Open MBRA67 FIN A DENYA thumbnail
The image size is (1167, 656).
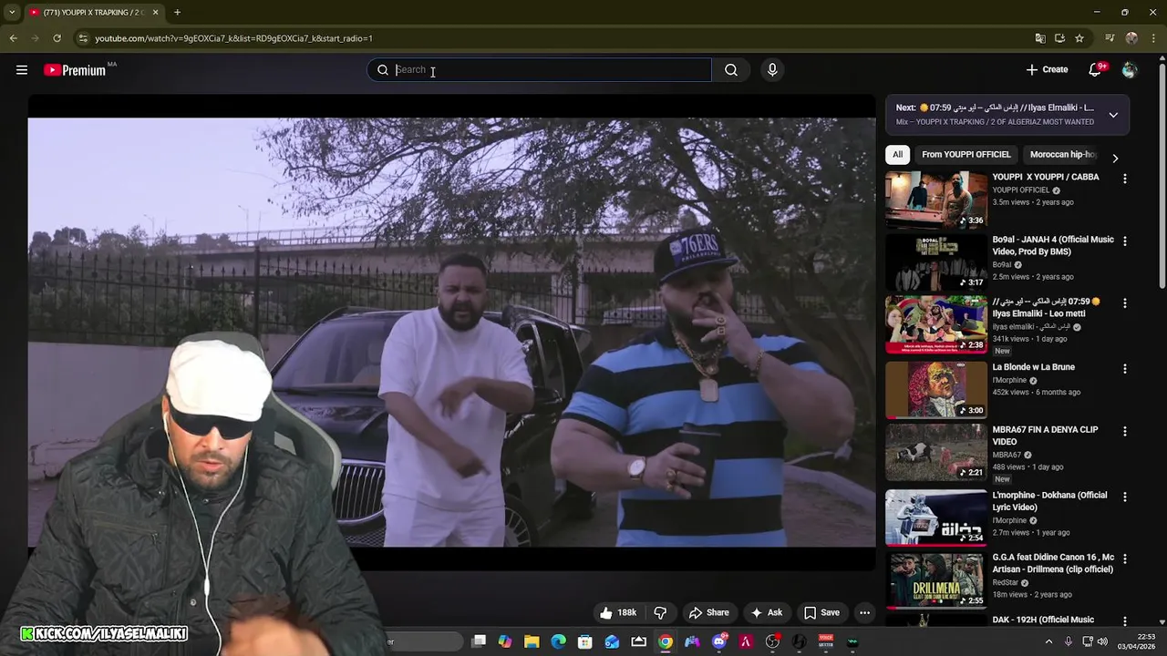pos(935,452)
